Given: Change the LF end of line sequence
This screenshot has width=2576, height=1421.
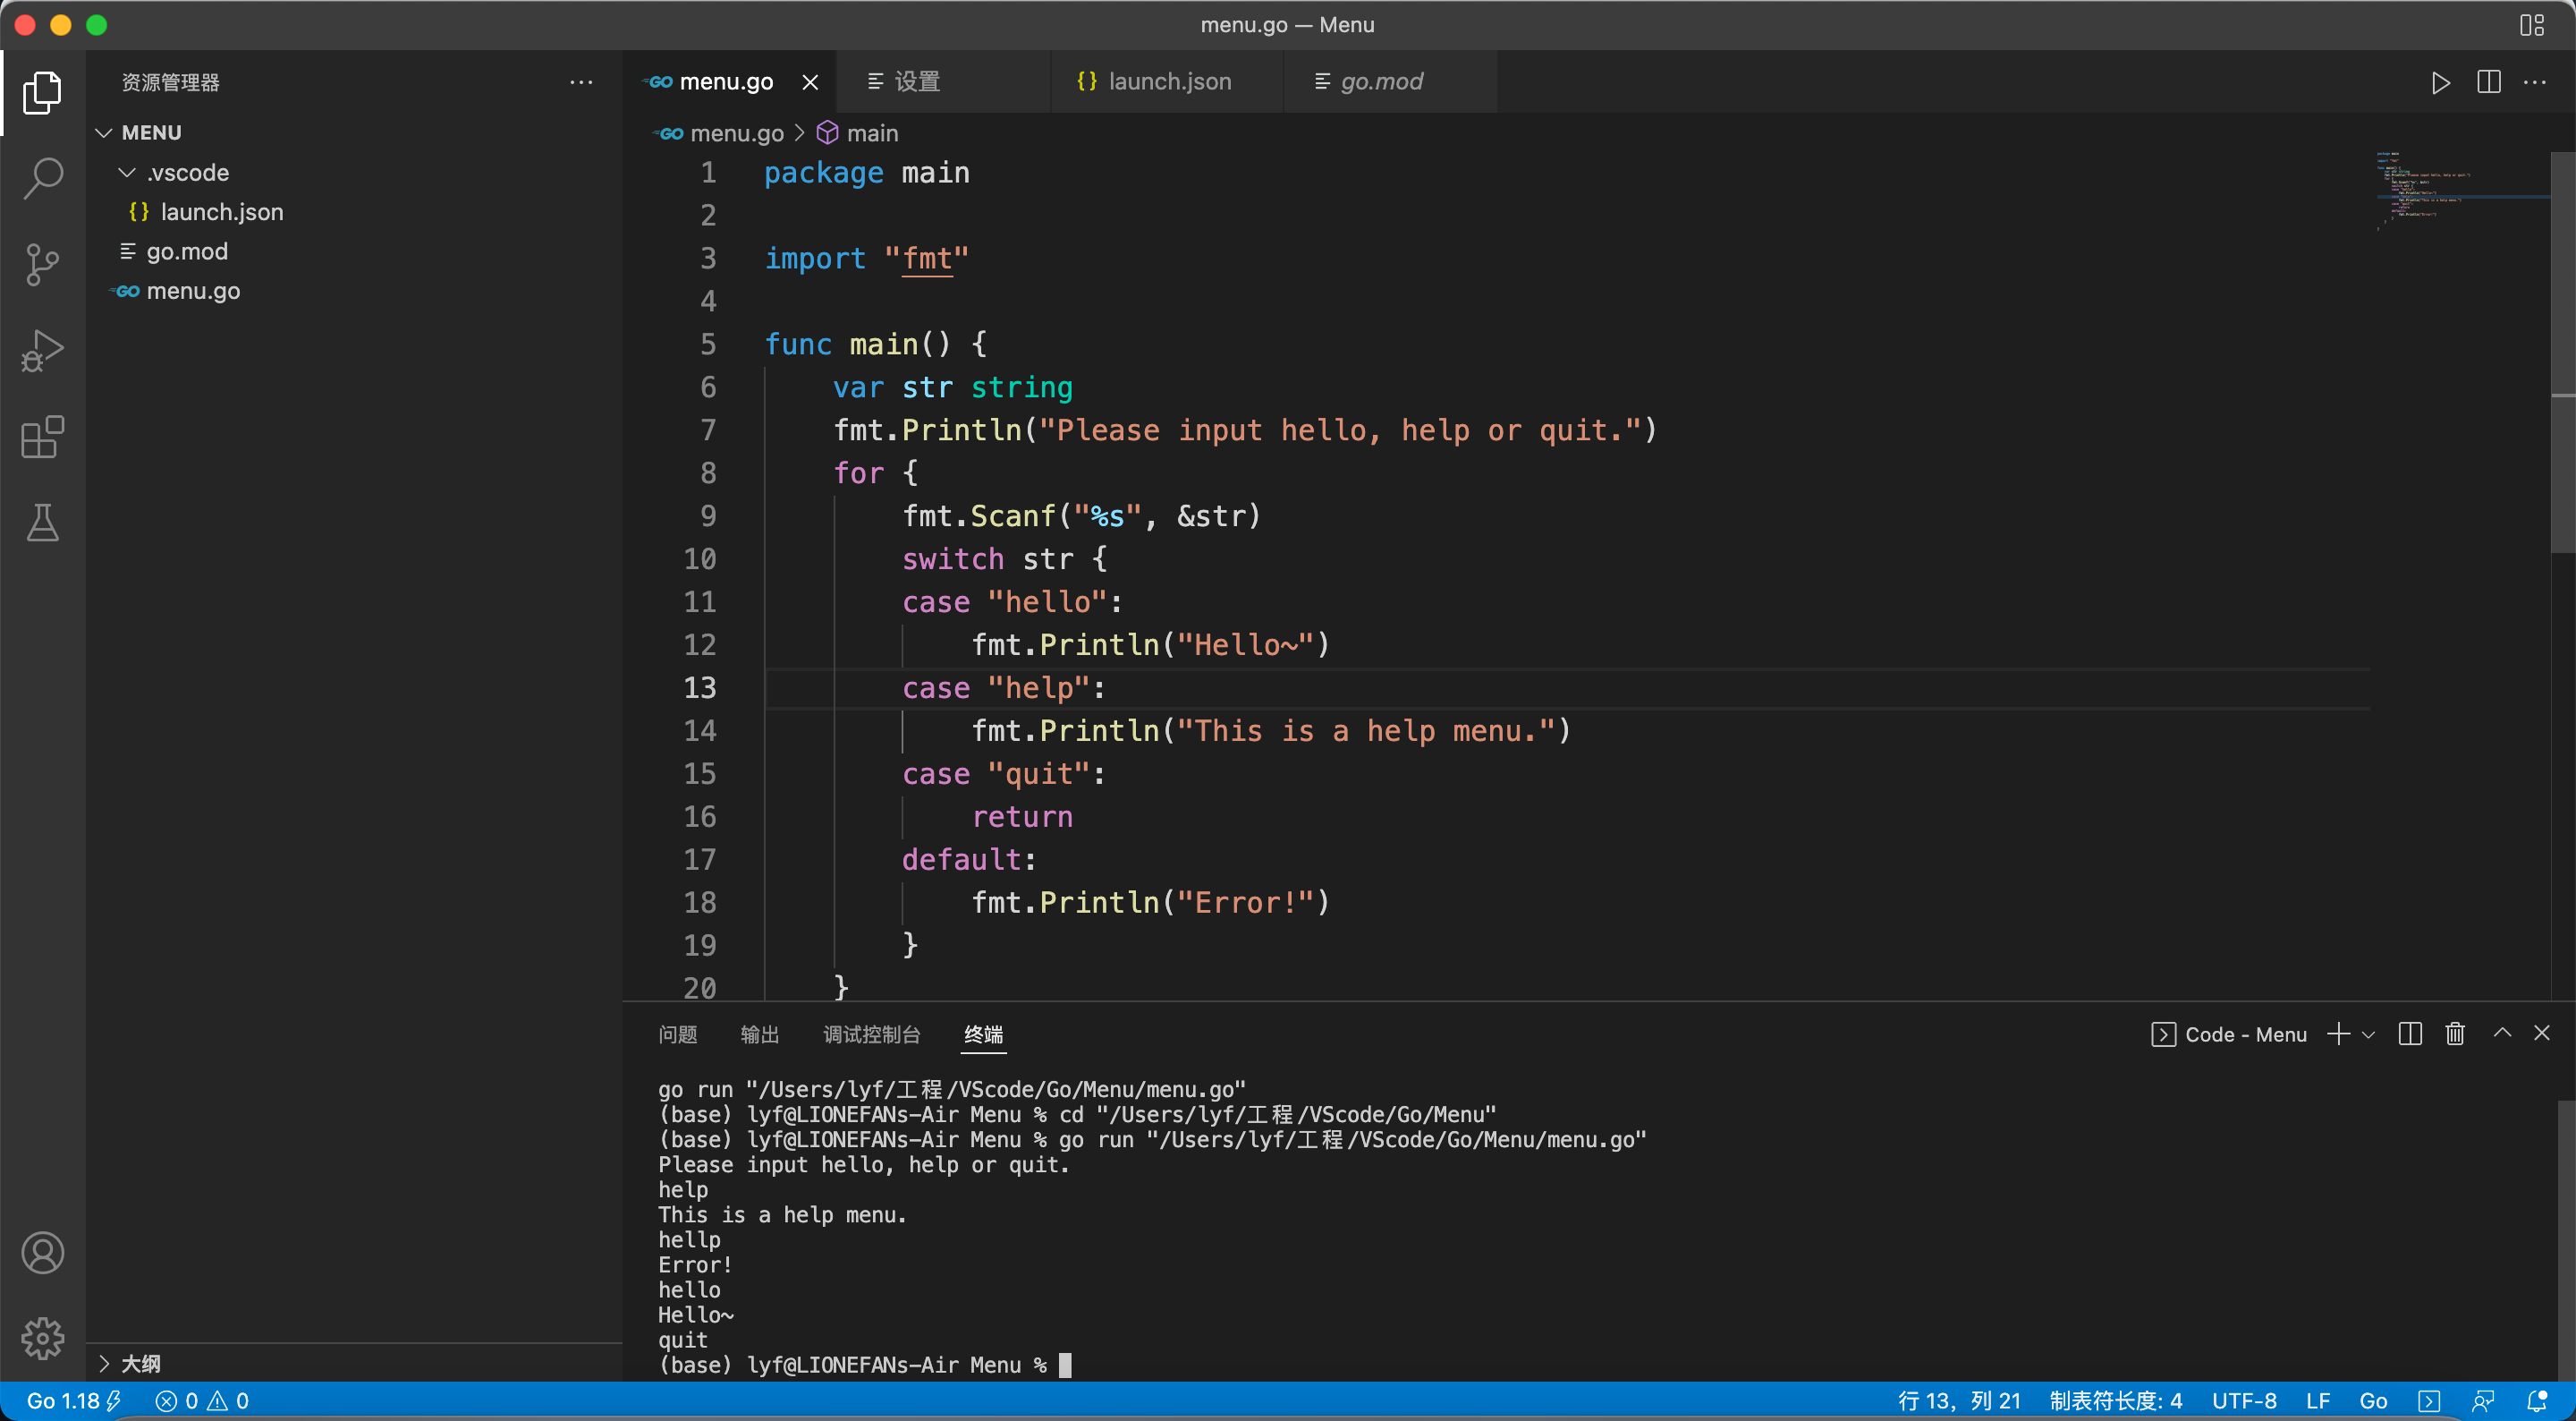Looking at the screenshot, I should 2318,1401.
